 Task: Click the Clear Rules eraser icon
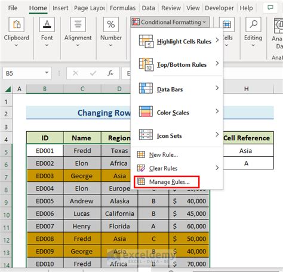(141, 168)
